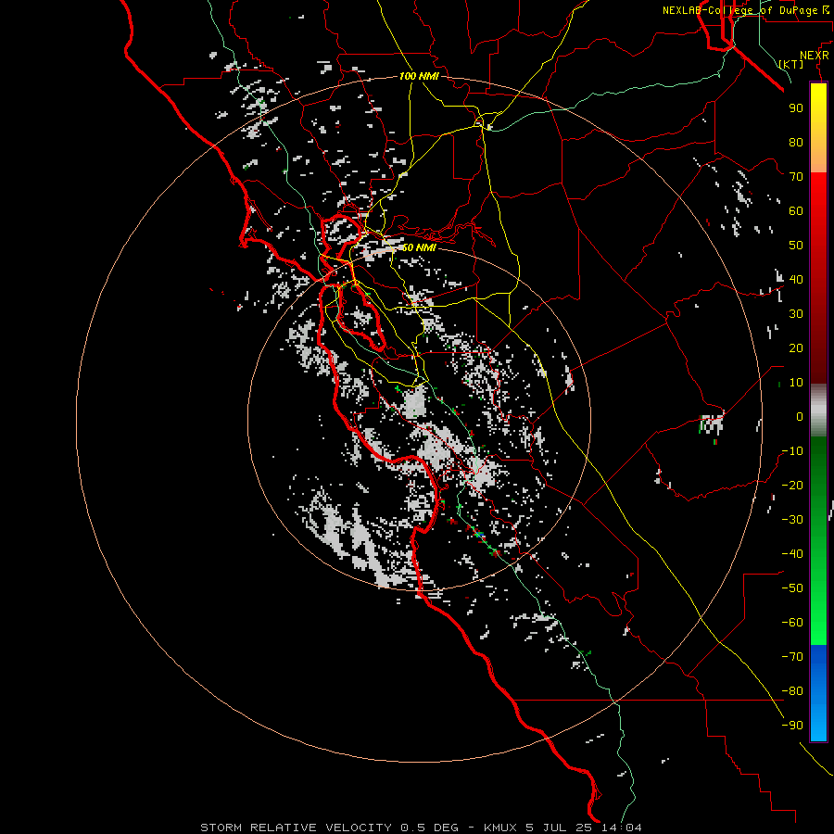Screen dimensions: 834x834
Task: Click the positive 70 scale value
Action: [796, 177]
